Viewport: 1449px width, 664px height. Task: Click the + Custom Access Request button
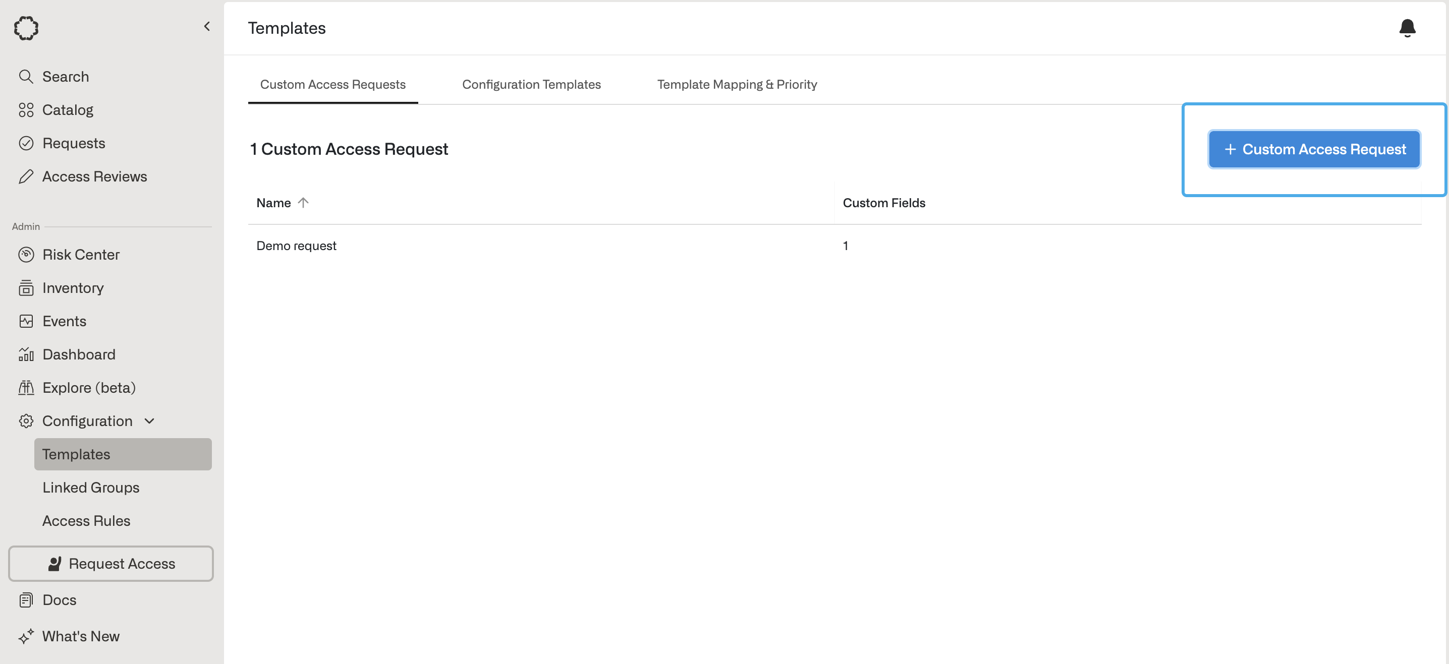point(1314,149)
